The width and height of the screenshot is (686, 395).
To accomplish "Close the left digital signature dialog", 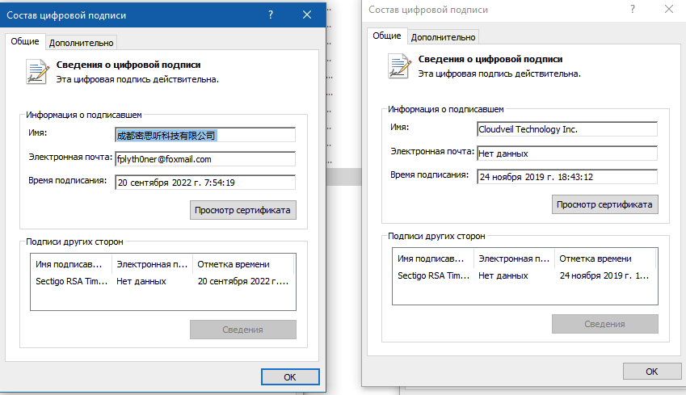I will pos(307,15).
